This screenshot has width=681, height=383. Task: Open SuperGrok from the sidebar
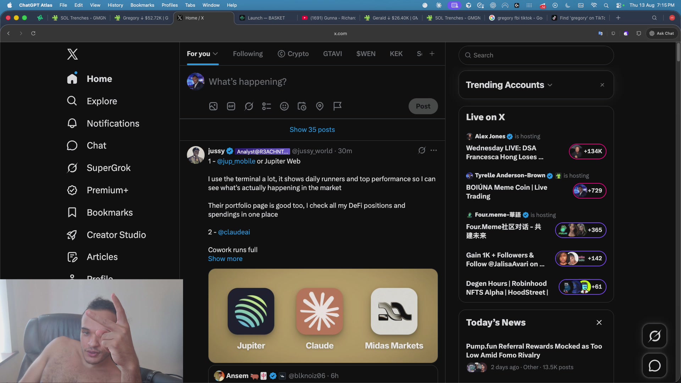click(99, 168)
